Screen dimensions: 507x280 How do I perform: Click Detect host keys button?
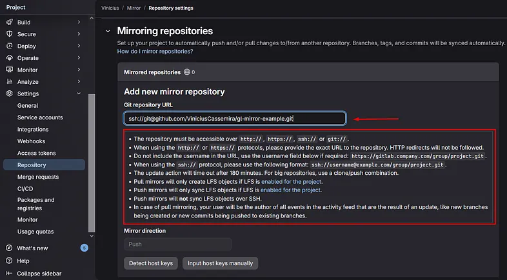click(151, 263)
